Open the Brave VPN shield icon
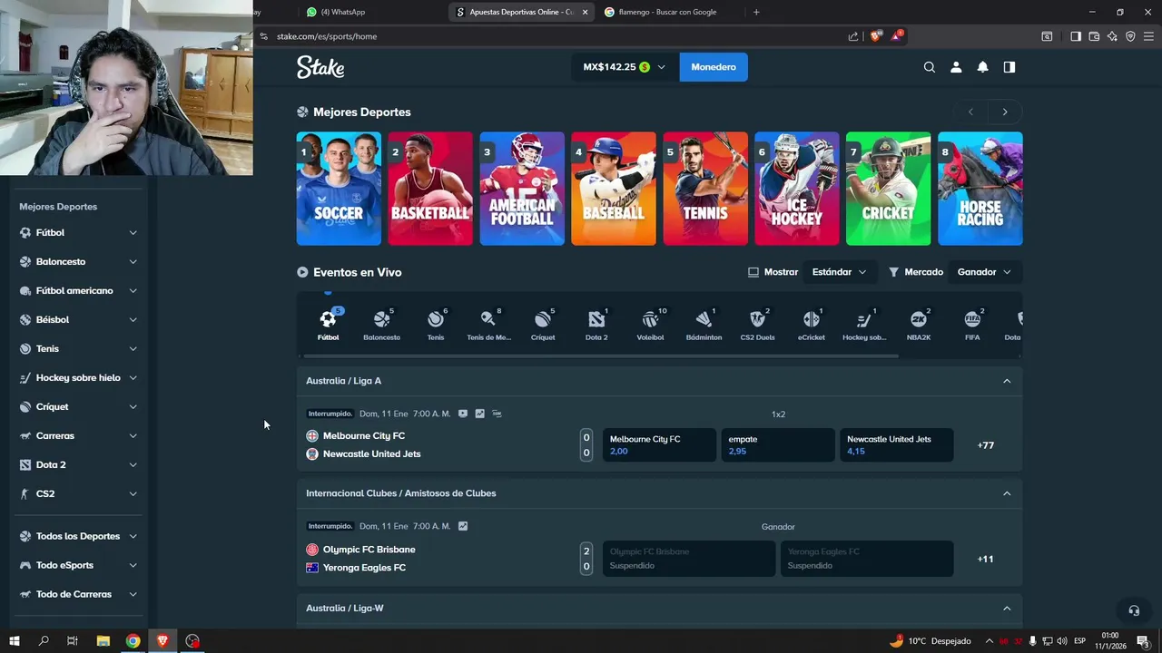Image resolution: width=1162 pixels, height=653 pixels. pos(1130,36)
